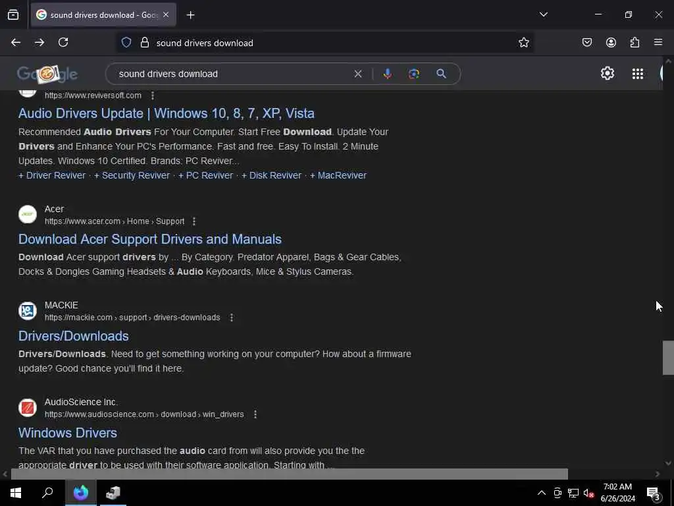Image resolution: width=674 pixels, height=506 pixels.
Task: Open the Firefox View tab list icon
Action: (x=13, y=15)
